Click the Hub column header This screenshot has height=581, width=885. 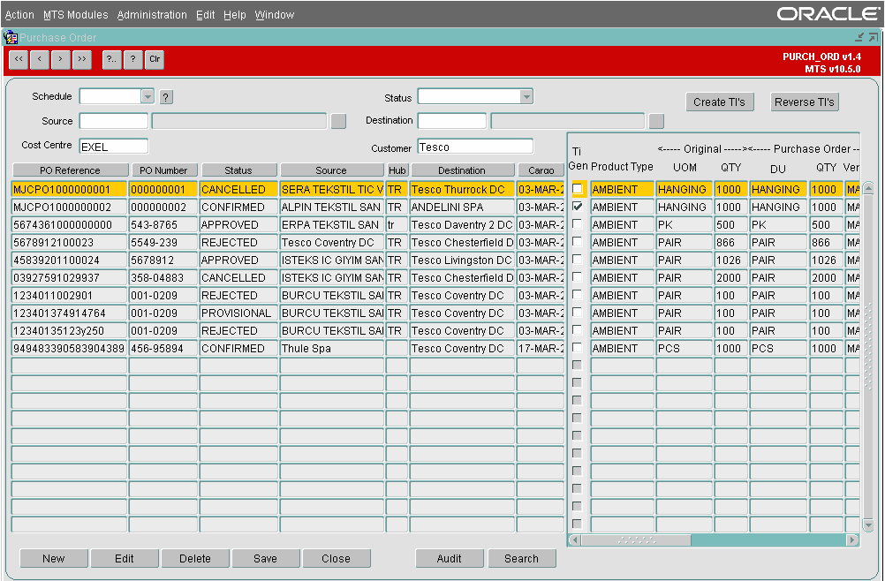coord(397,170)
